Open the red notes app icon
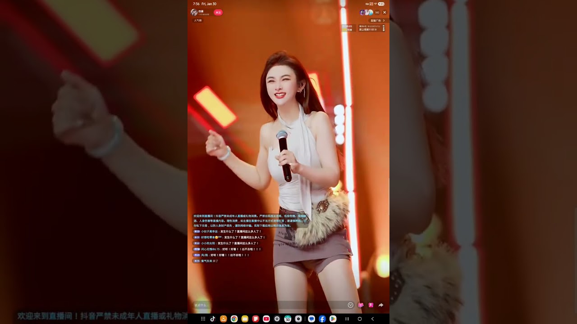The image size is (577, 324). point(256,319)
